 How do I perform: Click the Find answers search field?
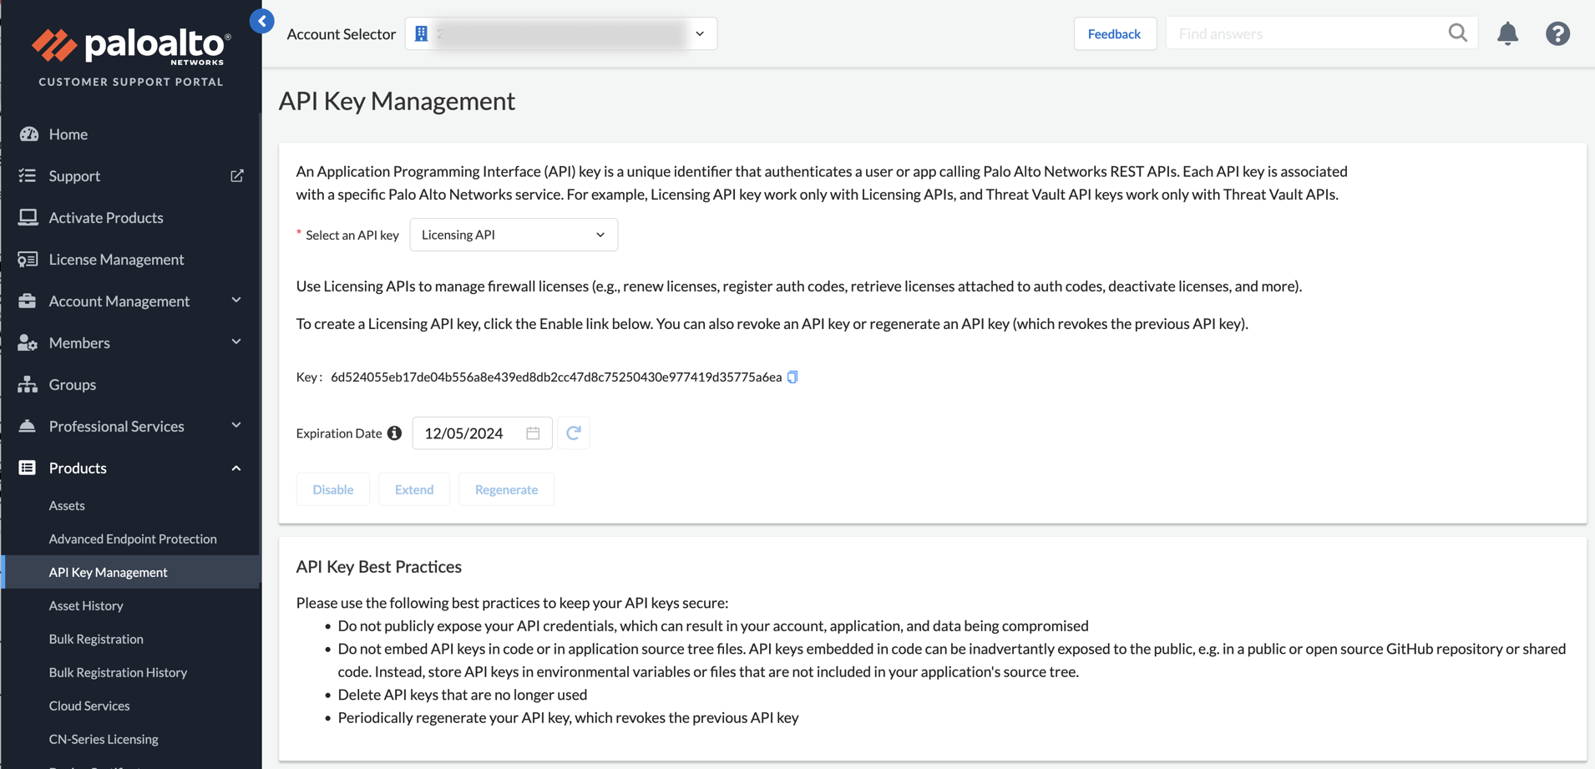click(x=1307, y=34)
